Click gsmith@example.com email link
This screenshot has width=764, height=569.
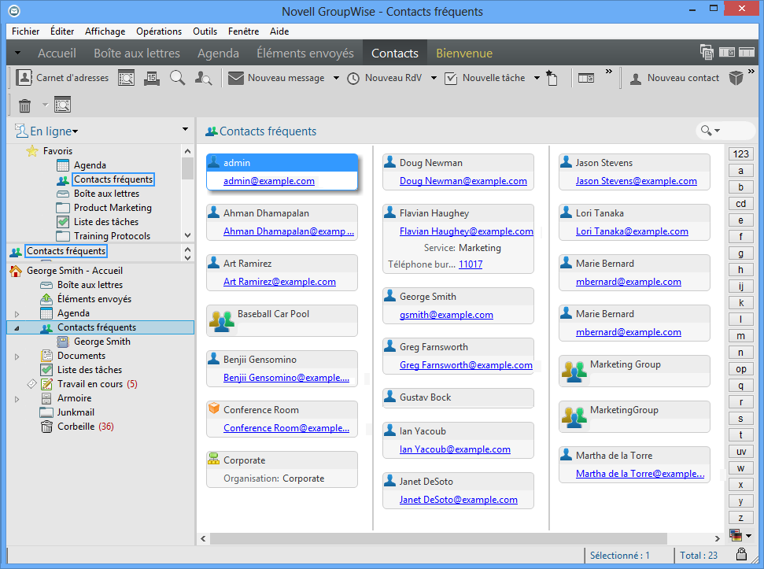point(446,315)
